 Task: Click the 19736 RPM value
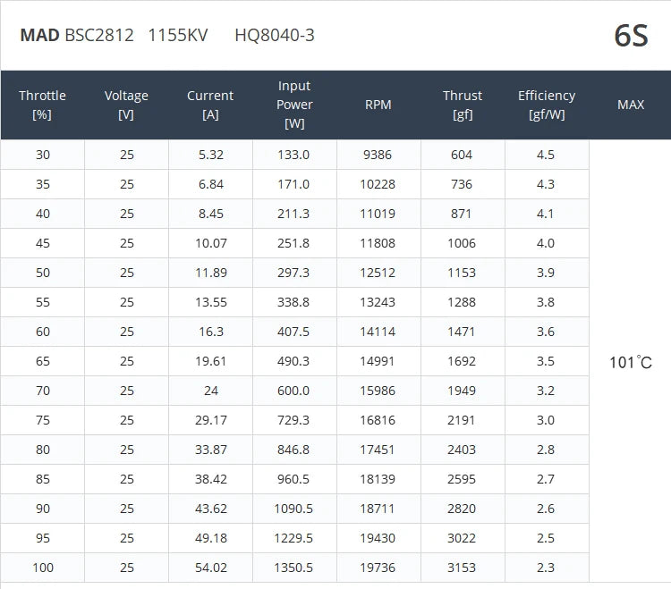pyautogui.click(x=378, y=568)
